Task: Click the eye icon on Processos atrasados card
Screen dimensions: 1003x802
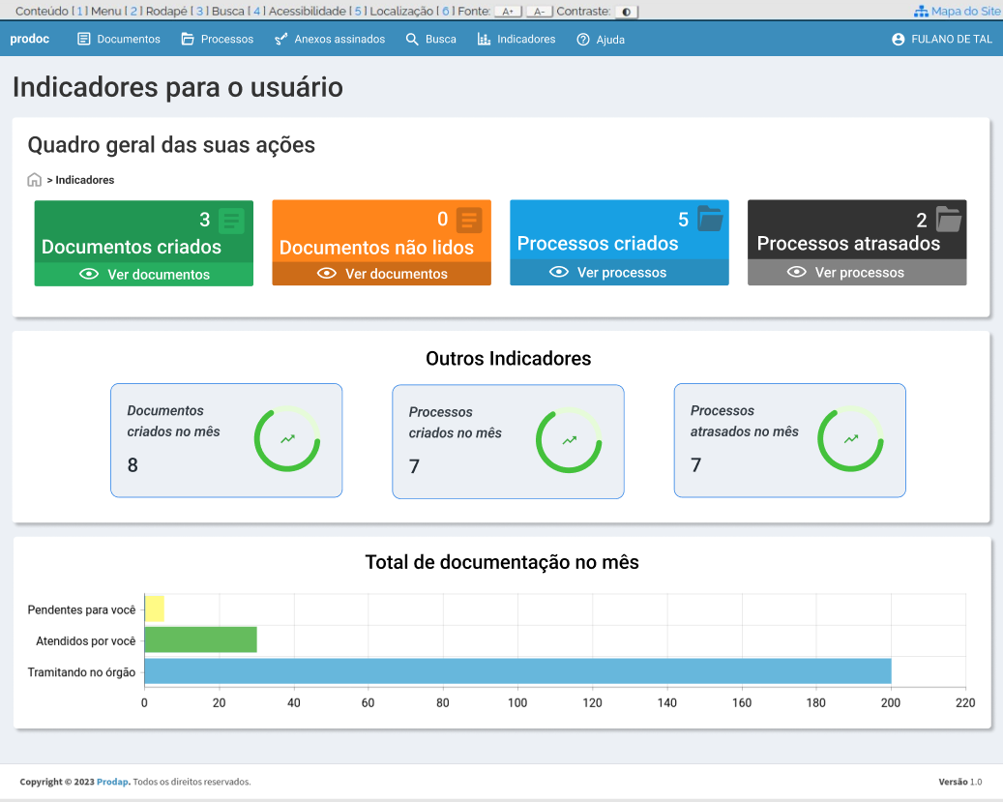Action: [797, 272]
